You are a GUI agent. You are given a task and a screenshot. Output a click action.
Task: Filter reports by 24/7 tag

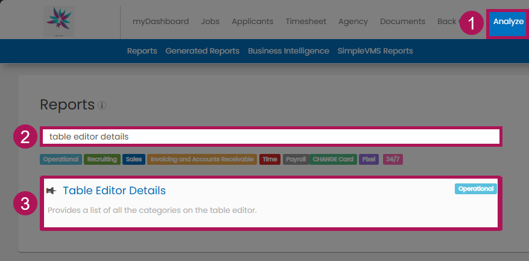pos(393,159)
